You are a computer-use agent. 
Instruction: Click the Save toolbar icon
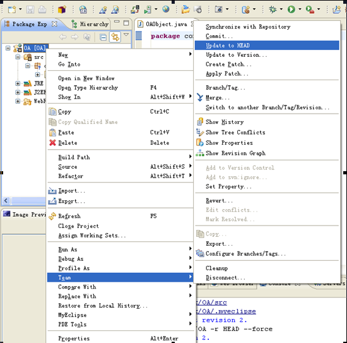point(30,9)
